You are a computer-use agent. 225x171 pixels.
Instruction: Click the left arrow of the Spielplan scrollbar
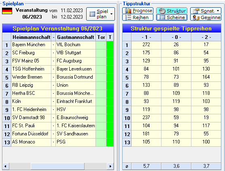[5, 167]
